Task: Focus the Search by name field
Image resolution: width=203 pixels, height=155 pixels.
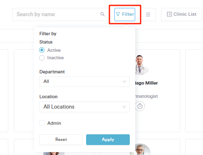Action: click(x=58, y=15)
